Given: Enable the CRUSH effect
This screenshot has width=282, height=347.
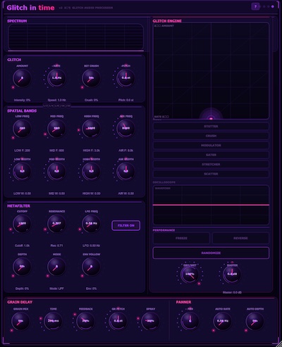Looking at the screenshot, I should [x=211, y=136].
